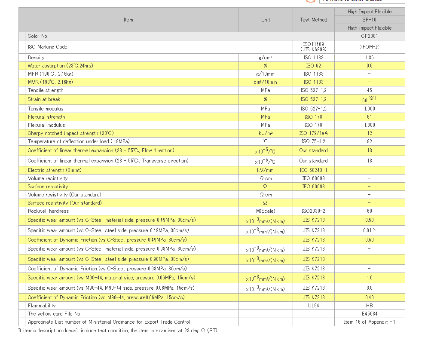Viewport: 434px width, 337px height.
Task: Select the tensile strength value "45"
Action: (x=370, y=90)
